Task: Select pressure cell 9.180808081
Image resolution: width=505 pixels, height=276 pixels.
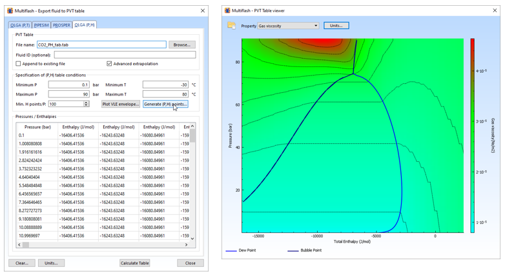Action: pyautogui.click(x=37, y=219)
